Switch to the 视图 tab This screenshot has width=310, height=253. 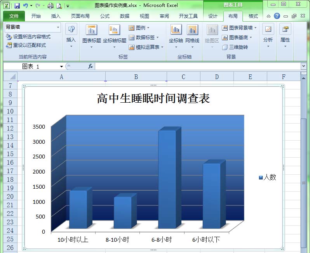[145, 16]
